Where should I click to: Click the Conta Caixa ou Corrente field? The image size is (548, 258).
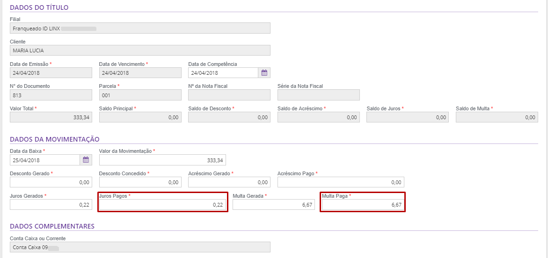pos(140,247)
